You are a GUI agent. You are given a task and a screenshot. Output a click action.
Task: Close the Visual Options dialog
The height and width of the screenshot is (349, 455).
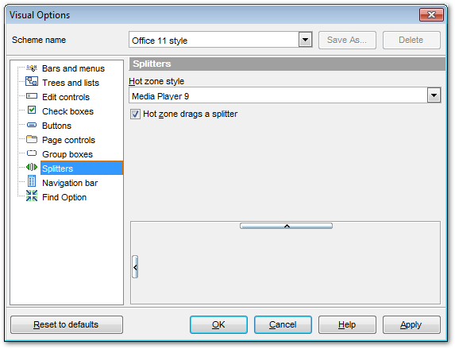click(x=431, y=14)
